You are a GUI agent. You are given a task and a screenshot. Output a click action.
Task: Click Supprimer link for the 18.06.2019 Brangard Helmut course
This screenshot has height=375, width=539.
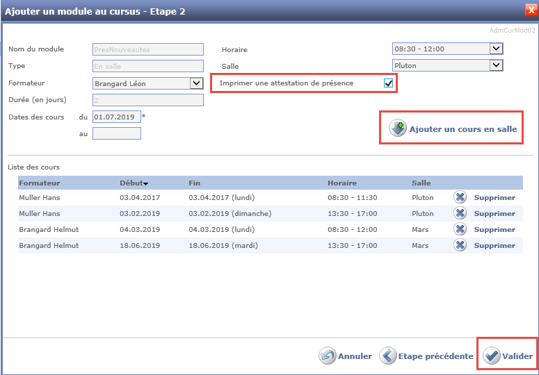pos(494,245)
